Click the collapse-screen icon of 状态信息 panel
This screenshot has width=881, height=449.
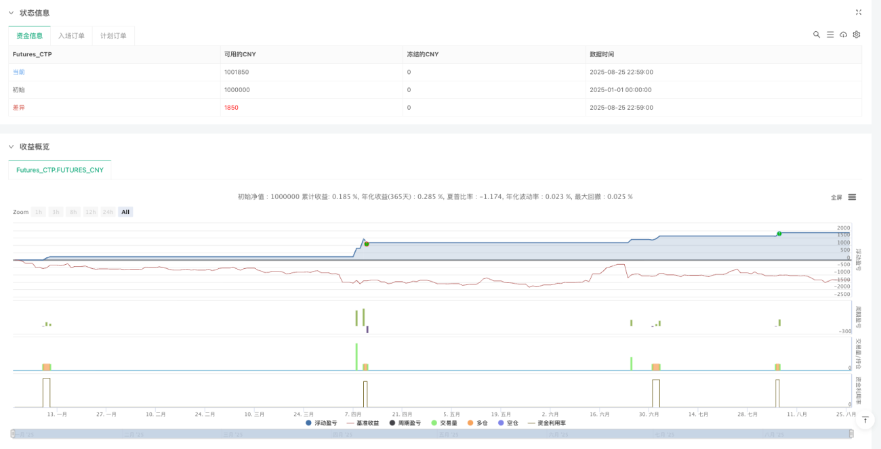859,12
